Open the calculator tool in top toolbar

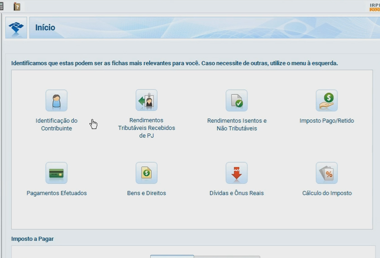click(x=1, y=6)
